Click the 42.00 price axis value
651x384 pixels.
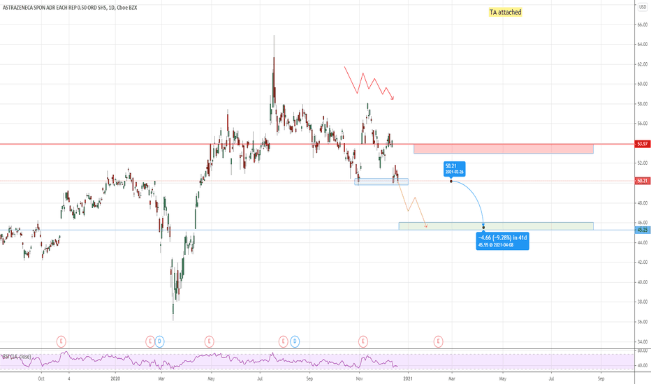[x=643, y=263]
